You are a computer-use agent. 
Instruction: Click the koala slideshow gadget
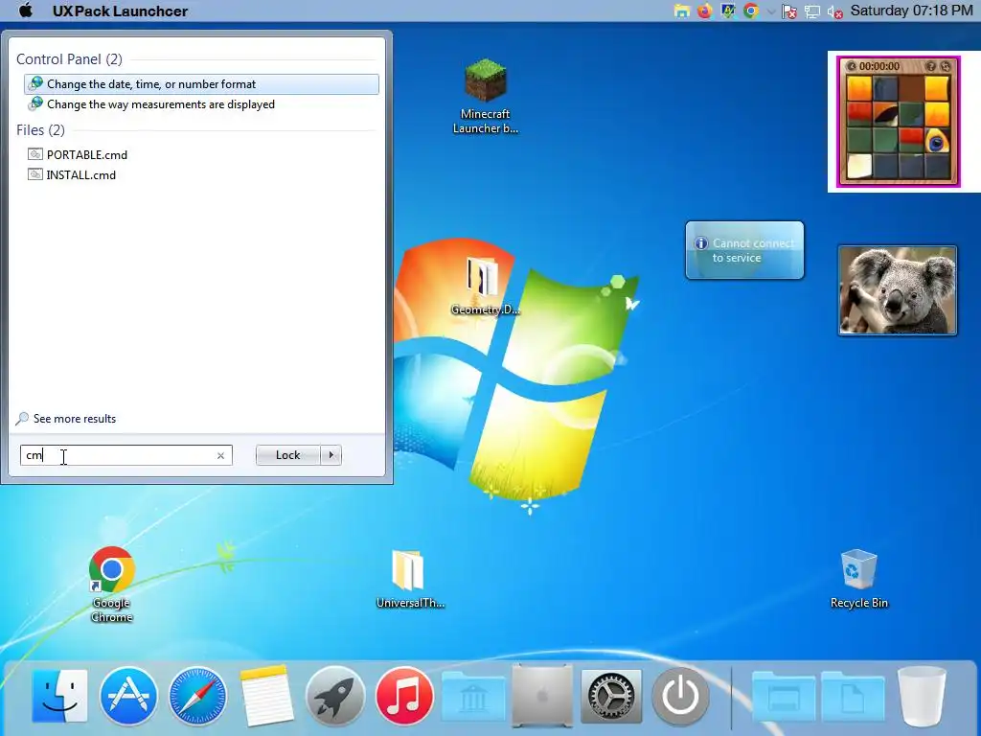coord(898,290)
